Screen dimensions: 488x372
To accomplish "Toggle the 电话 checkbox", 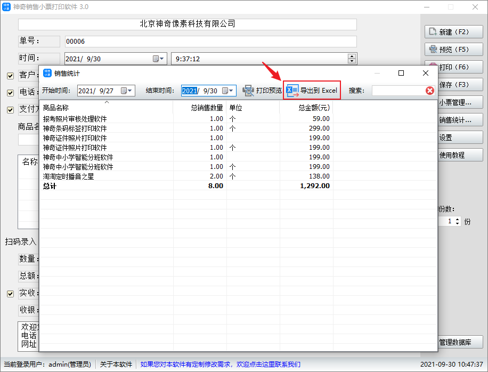I will pyautogui.click(x=10, y=93).
